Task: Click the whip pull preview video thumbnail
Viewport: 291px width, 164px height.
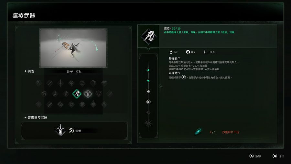Action: [73, 48]
